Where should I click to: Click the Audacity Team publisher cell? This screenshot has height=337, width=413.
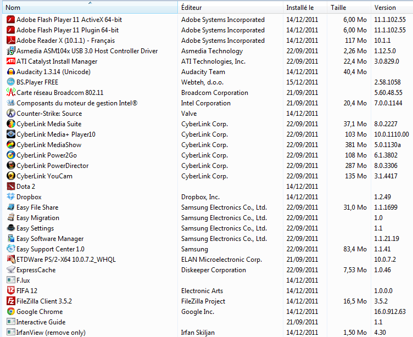(x=203, y=72)
